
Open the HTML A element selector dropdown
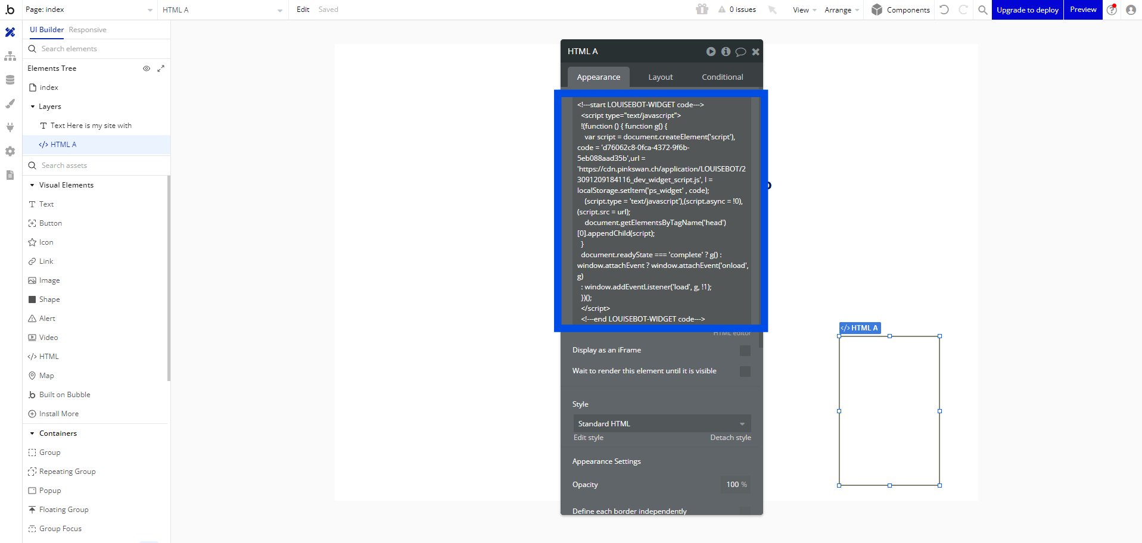(223, 10)
